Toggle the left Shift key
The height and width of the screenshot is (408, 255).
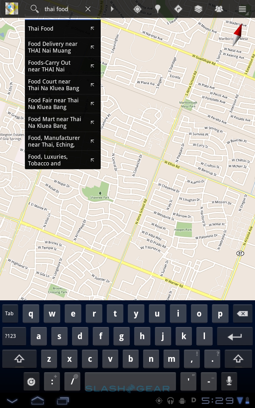pyautogui.click(x=19, y=359)
